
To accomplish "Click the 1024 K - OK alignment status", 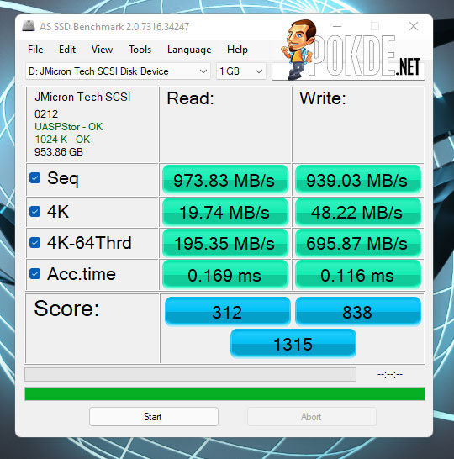I will point(62,140).
